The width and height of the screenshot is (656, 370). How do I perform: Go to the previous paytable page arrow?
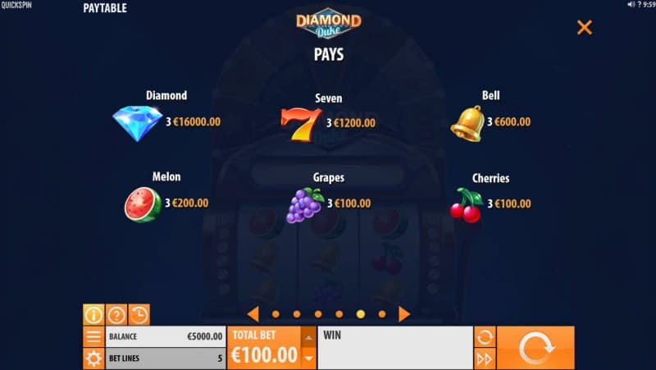(x=253, y=314)
